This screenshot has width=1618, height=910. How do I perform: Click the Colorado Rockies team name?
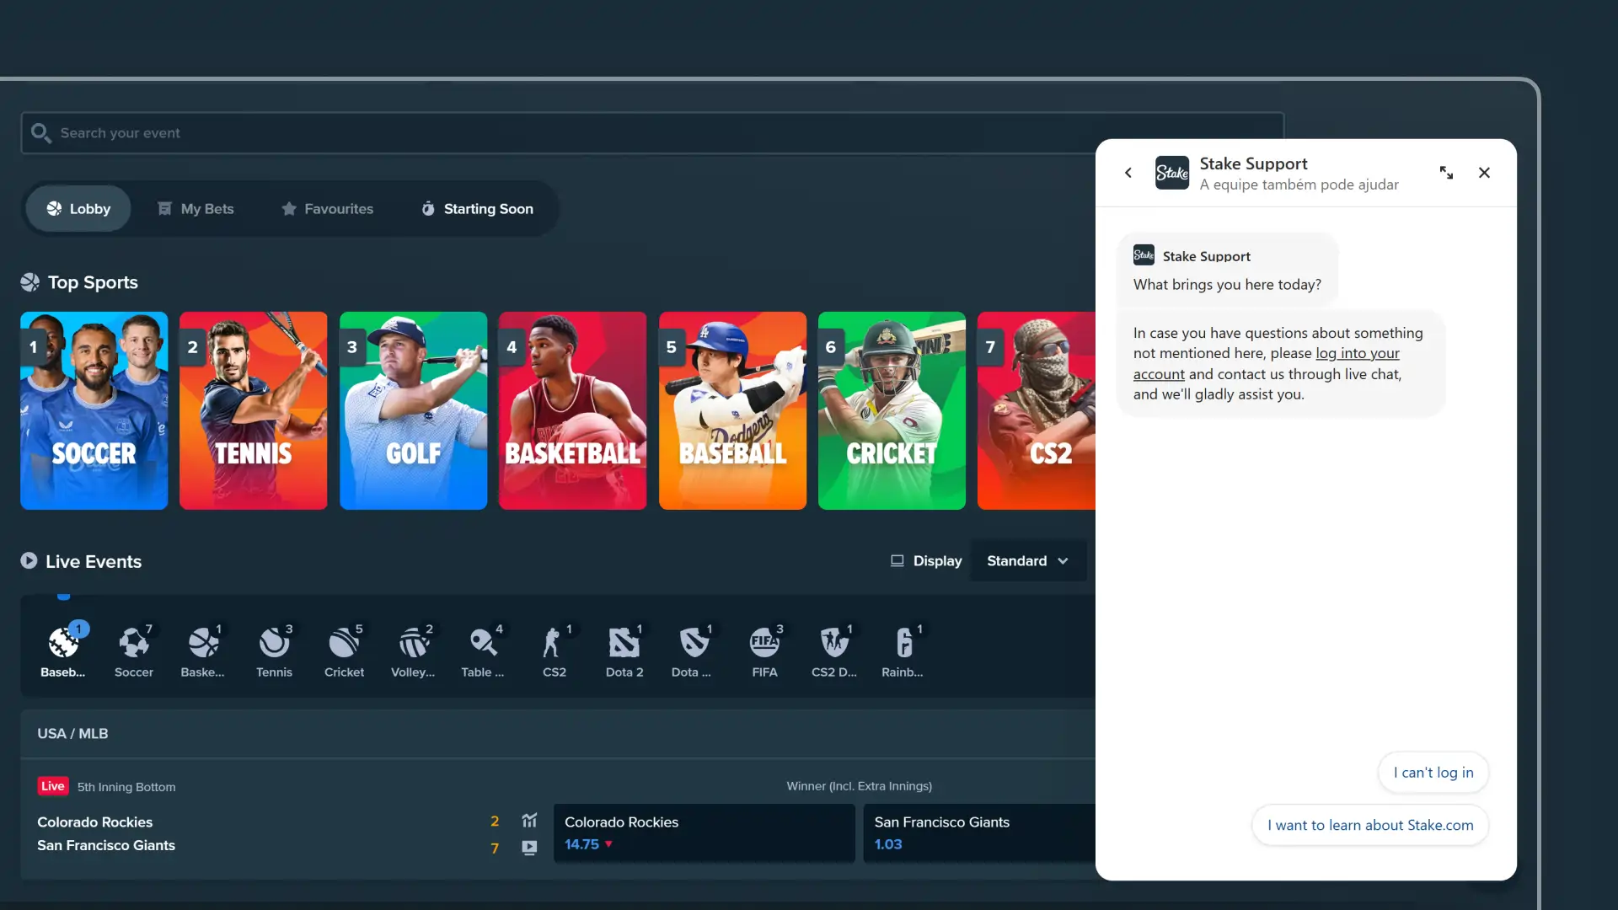tap(95, 822)
